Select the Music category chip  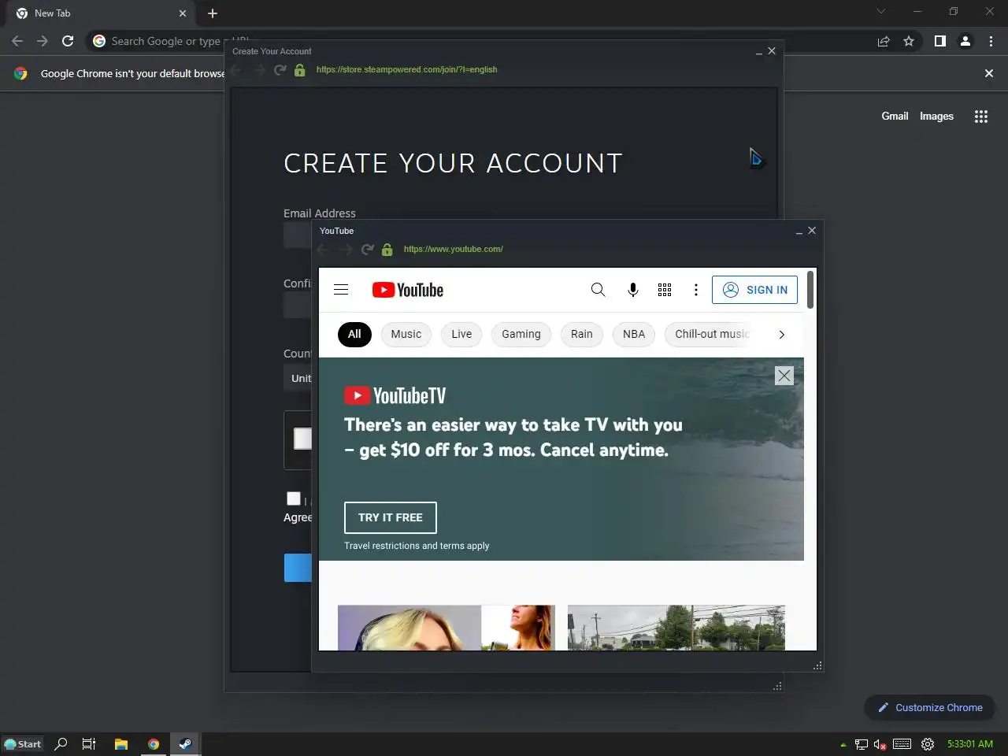coord(406,334)
